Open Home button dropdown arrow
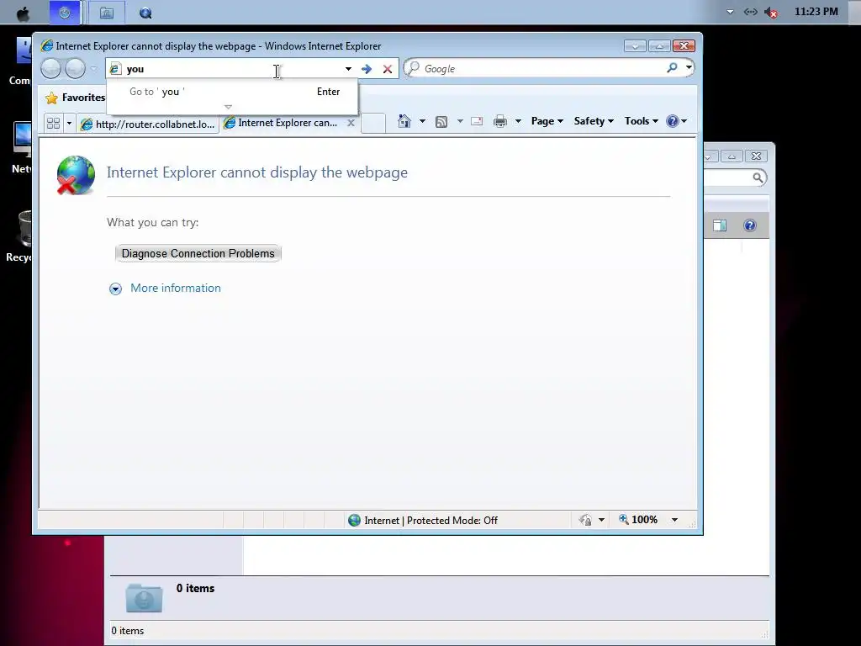 (x=422, y=121)
